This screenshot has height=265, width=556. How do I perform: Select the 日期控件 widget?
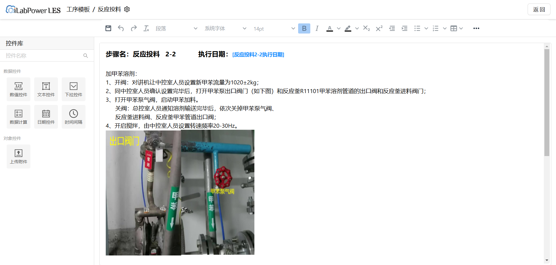[x=46, y=117]
